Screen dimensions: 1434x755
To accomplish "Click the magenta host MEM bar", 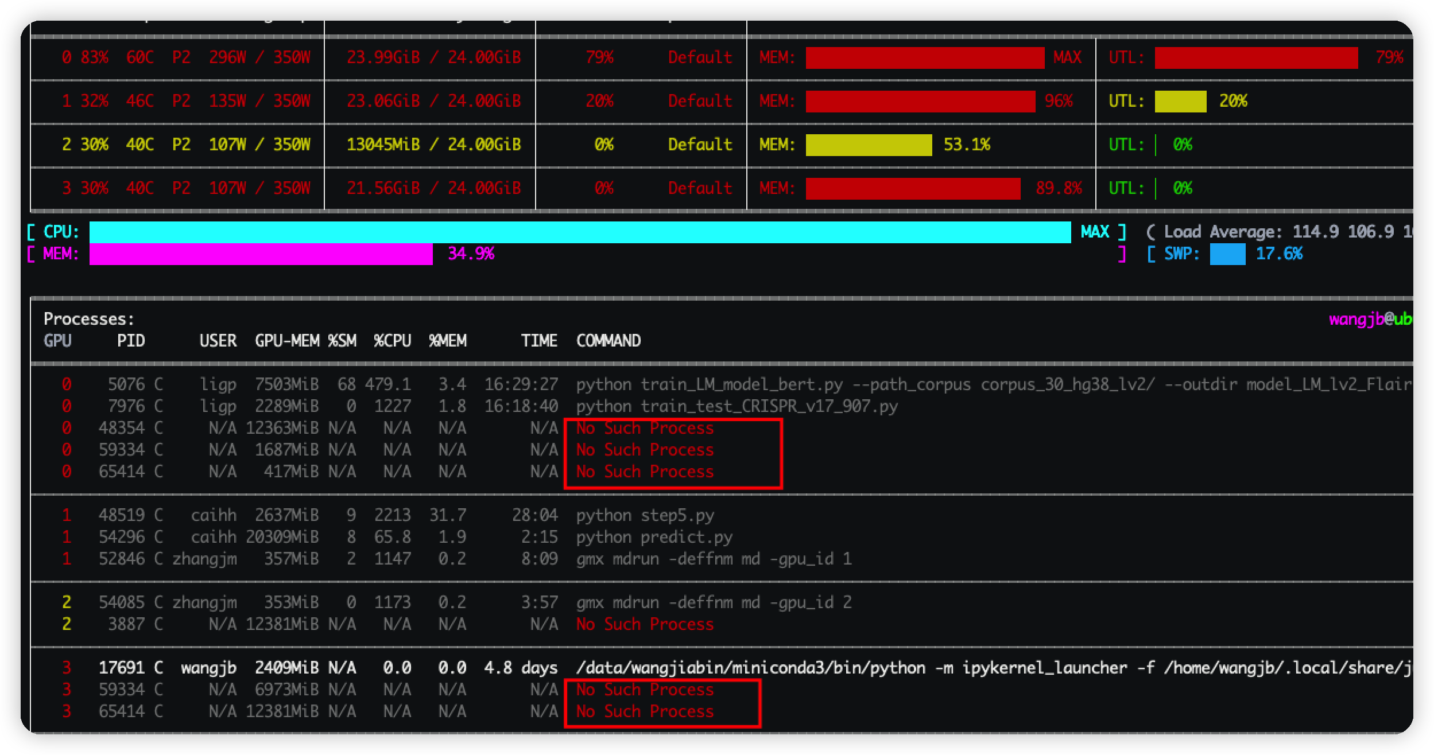I will click(x=261, y=254).
